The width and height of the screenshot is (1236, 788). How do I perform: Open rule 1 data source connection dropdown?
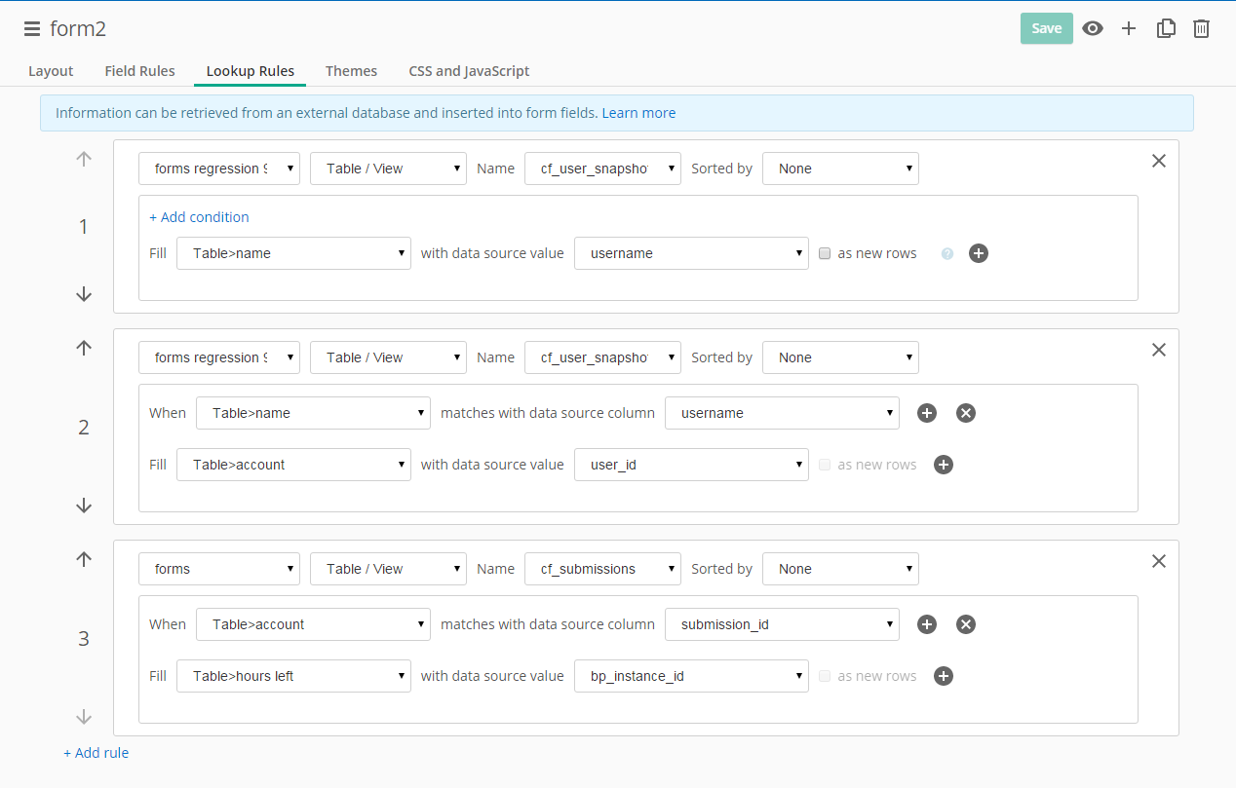point(219,169)
